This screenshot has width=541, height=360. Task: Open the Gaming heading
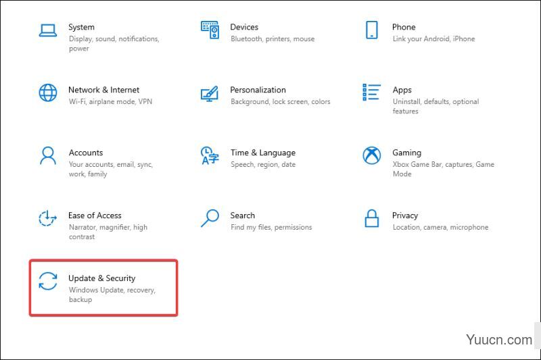point(407,153)
